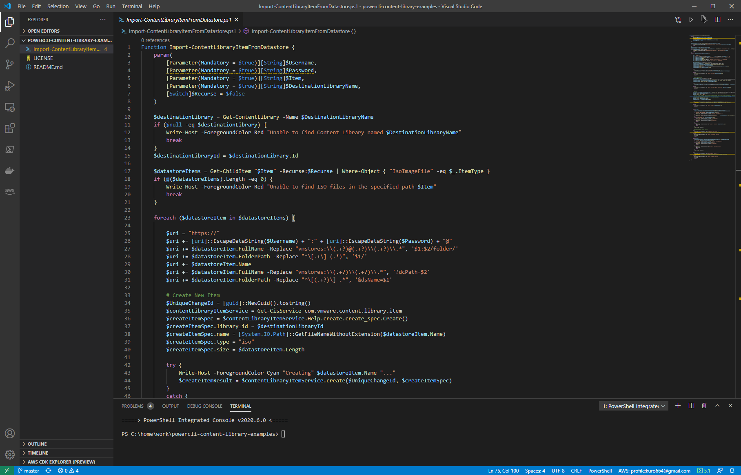Open the Terminal menu

pos(132,6)
